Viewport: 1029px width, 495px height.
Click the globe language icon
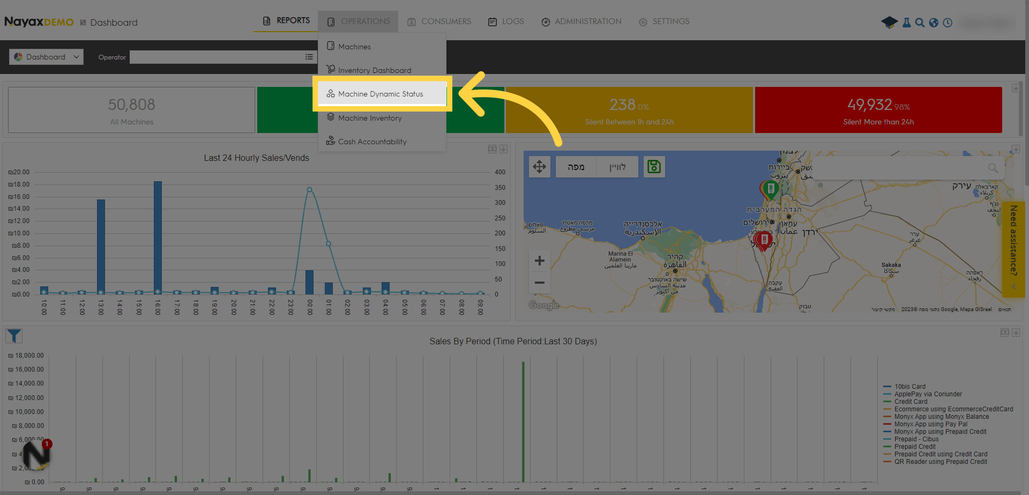click(934, 23)
